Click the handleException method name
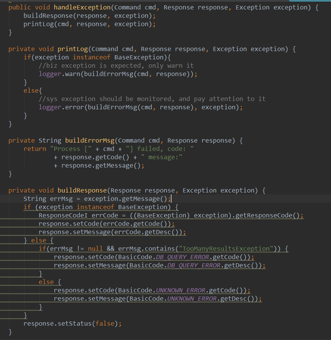The image size is (331, 340). (82, 7)
